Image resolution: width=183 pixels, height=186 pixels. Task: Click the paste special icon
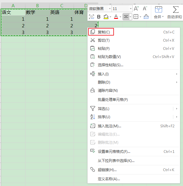click(93, 65)
